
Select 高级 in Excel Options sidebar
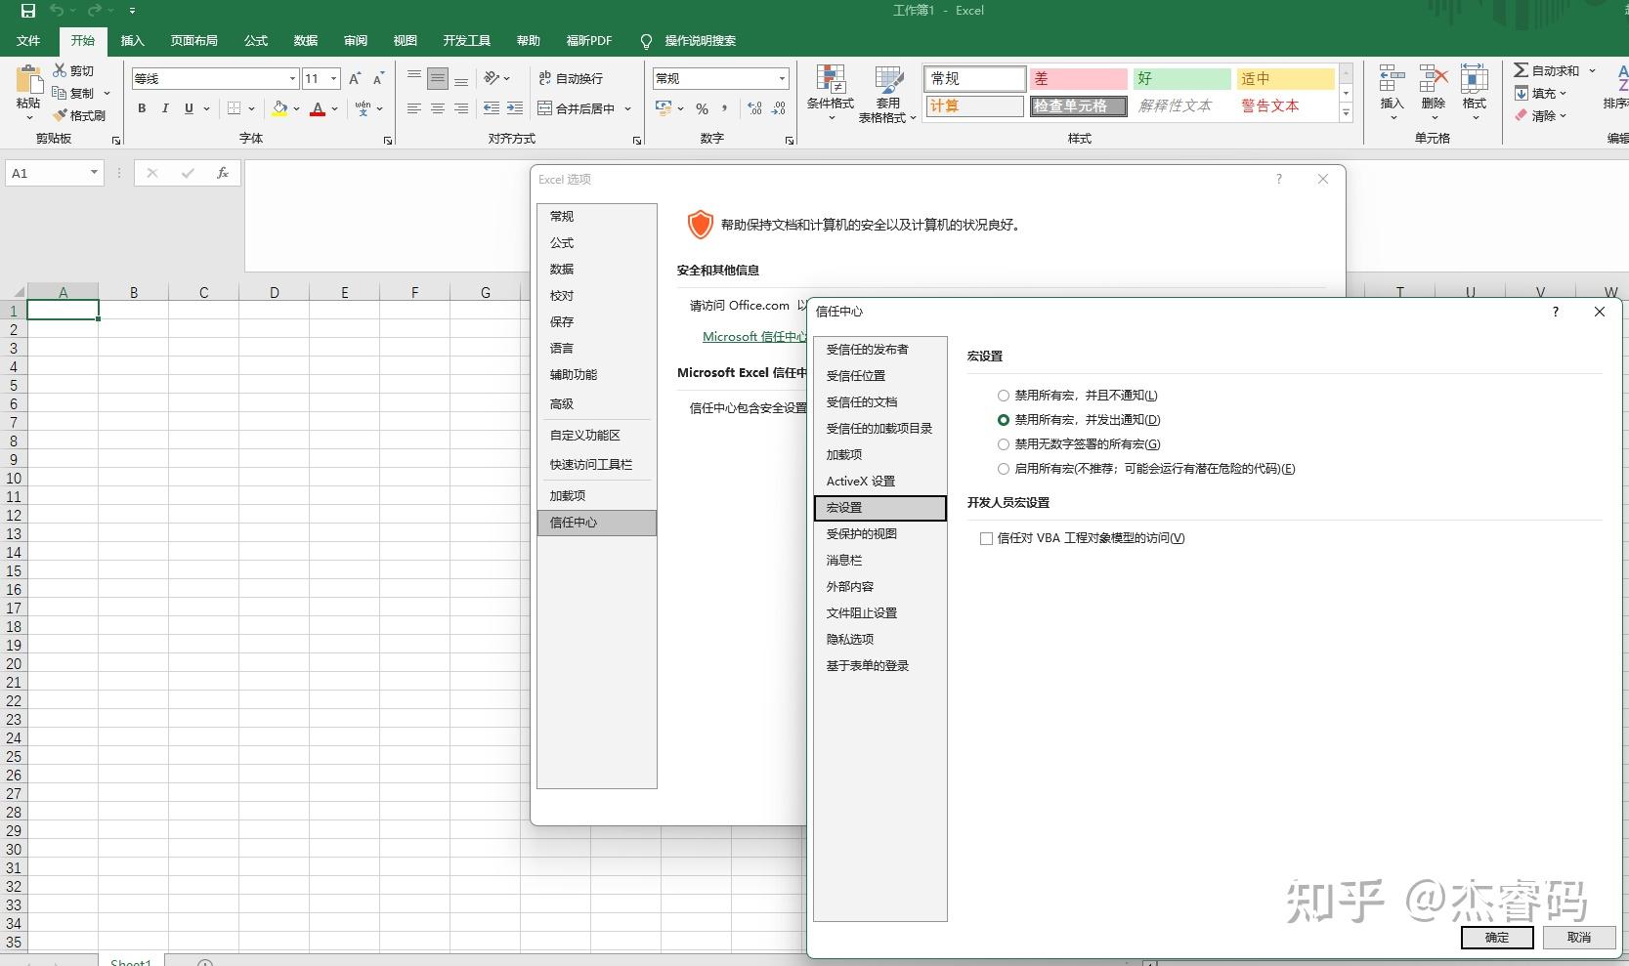pos(596,403)
